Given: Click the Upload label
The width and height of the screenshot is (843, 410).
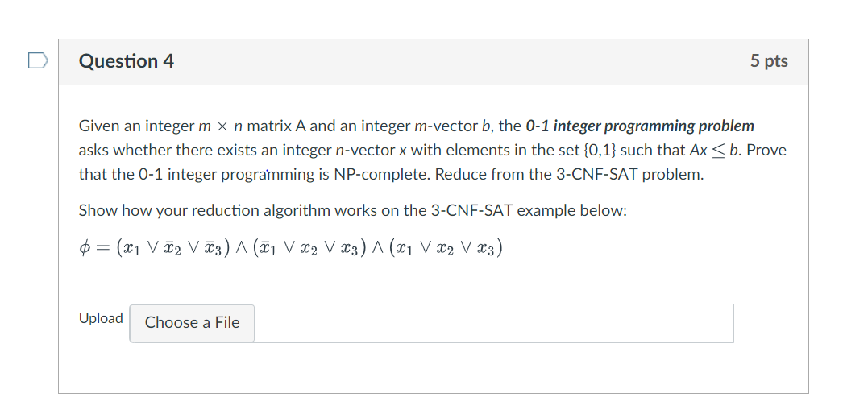Looking at the screenshot, I should click(x=101, y=318).
